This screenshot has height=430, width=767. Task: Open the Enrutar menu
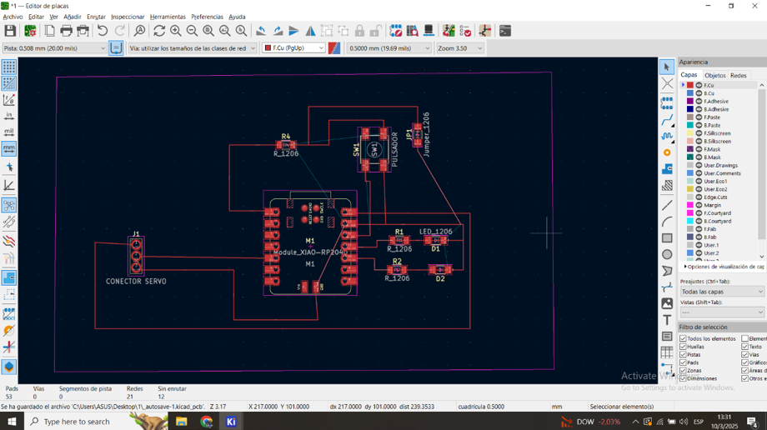point(96,17)
